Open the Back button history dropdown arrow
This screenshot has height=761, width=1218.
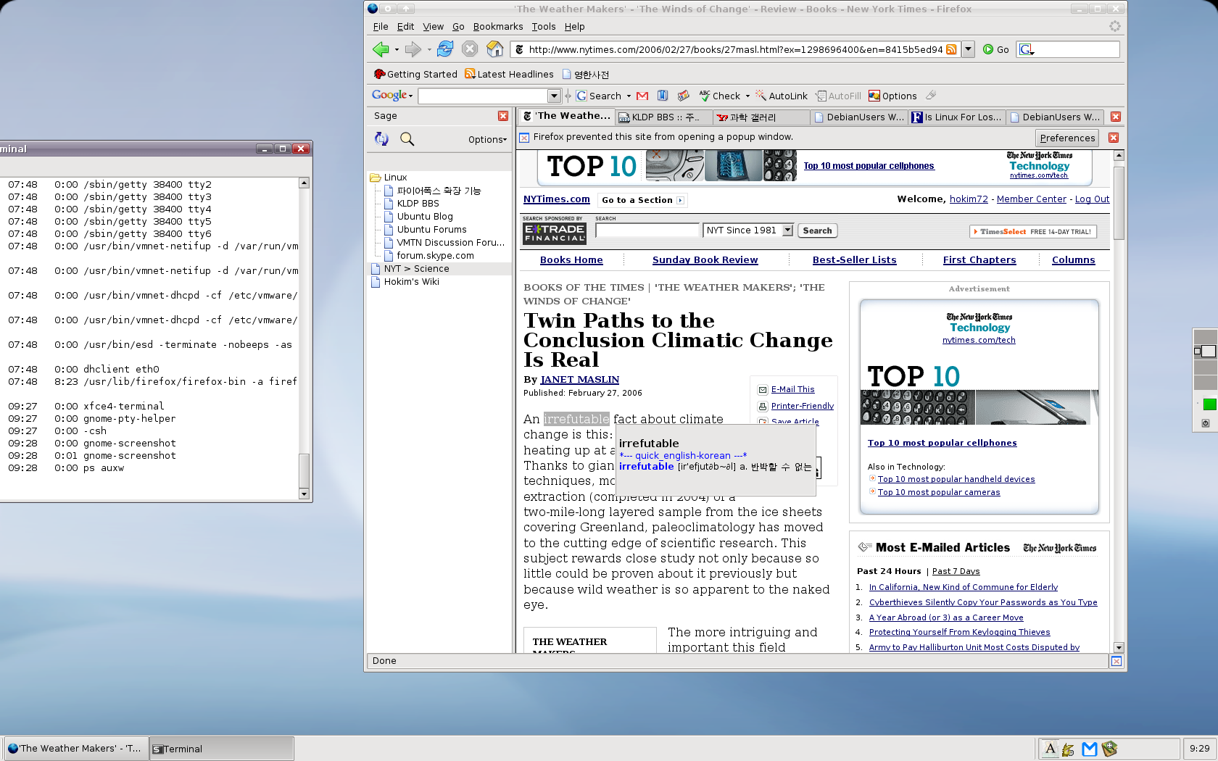click(x=397, y=50)
